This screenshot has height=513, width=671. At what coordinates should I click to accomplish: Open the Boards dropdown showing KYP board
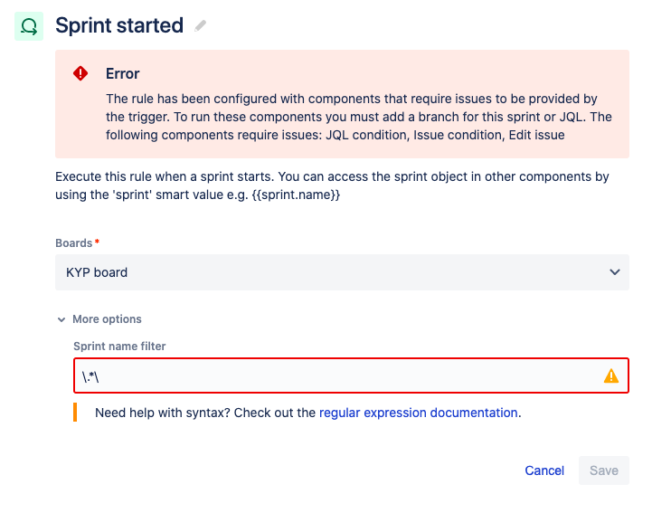pos(342,272)
